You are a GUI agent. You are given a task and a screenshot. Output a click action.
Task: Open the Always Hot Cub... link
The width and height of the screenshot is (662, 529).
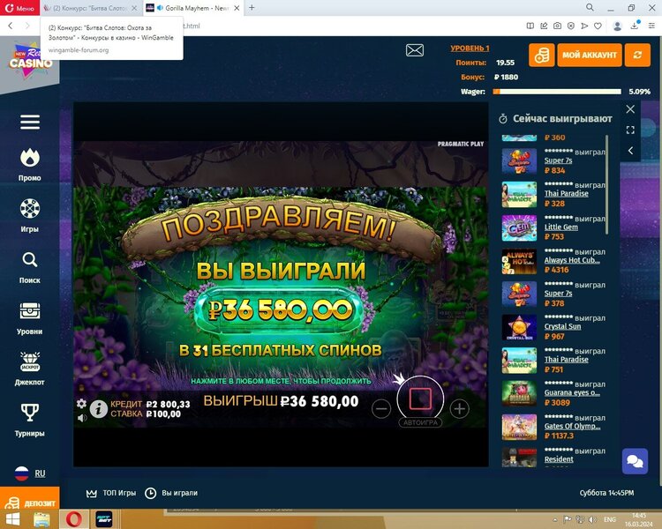point(572,260)
